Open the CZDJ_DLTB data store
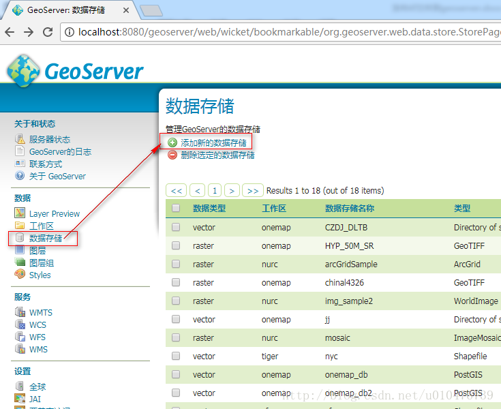 (x=346, y=227)
